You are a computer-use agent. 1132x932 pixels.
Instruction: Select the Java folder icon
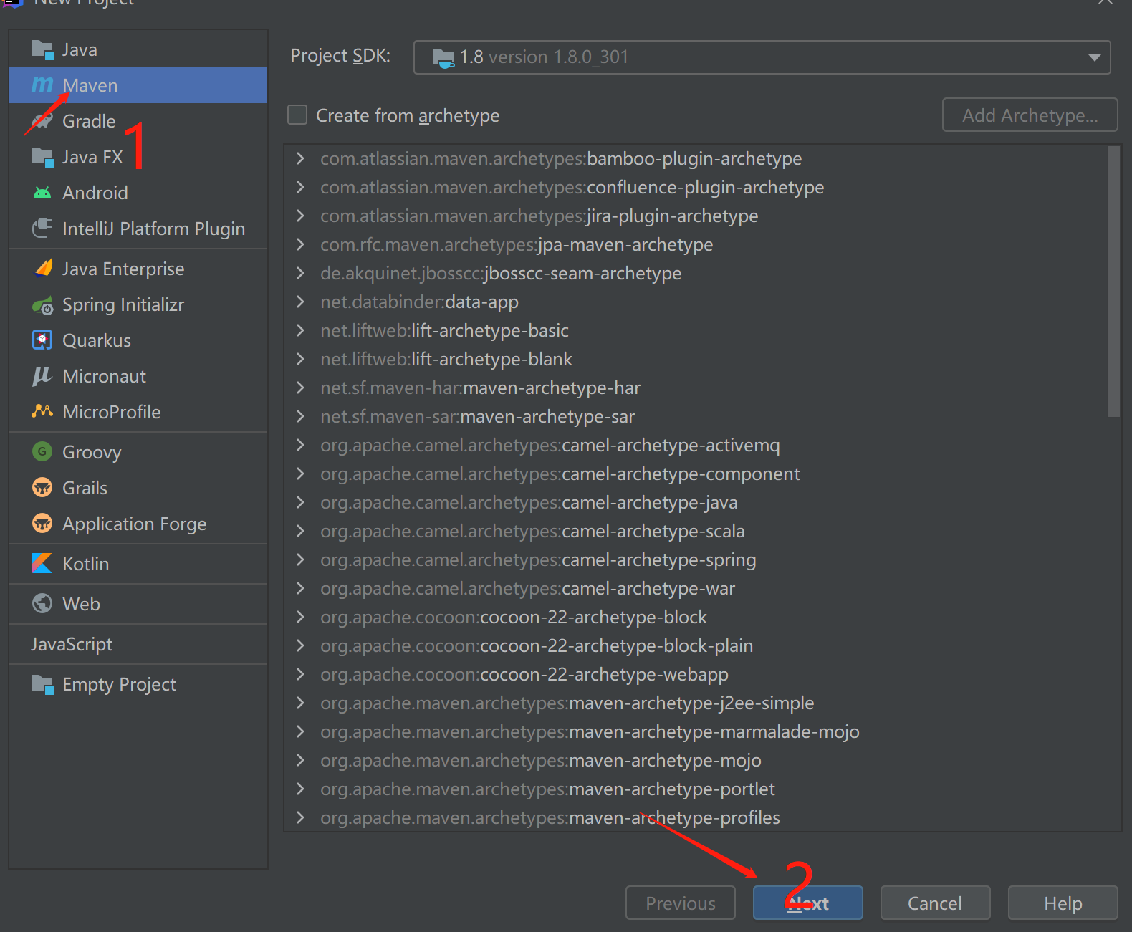tap(42, 50)
